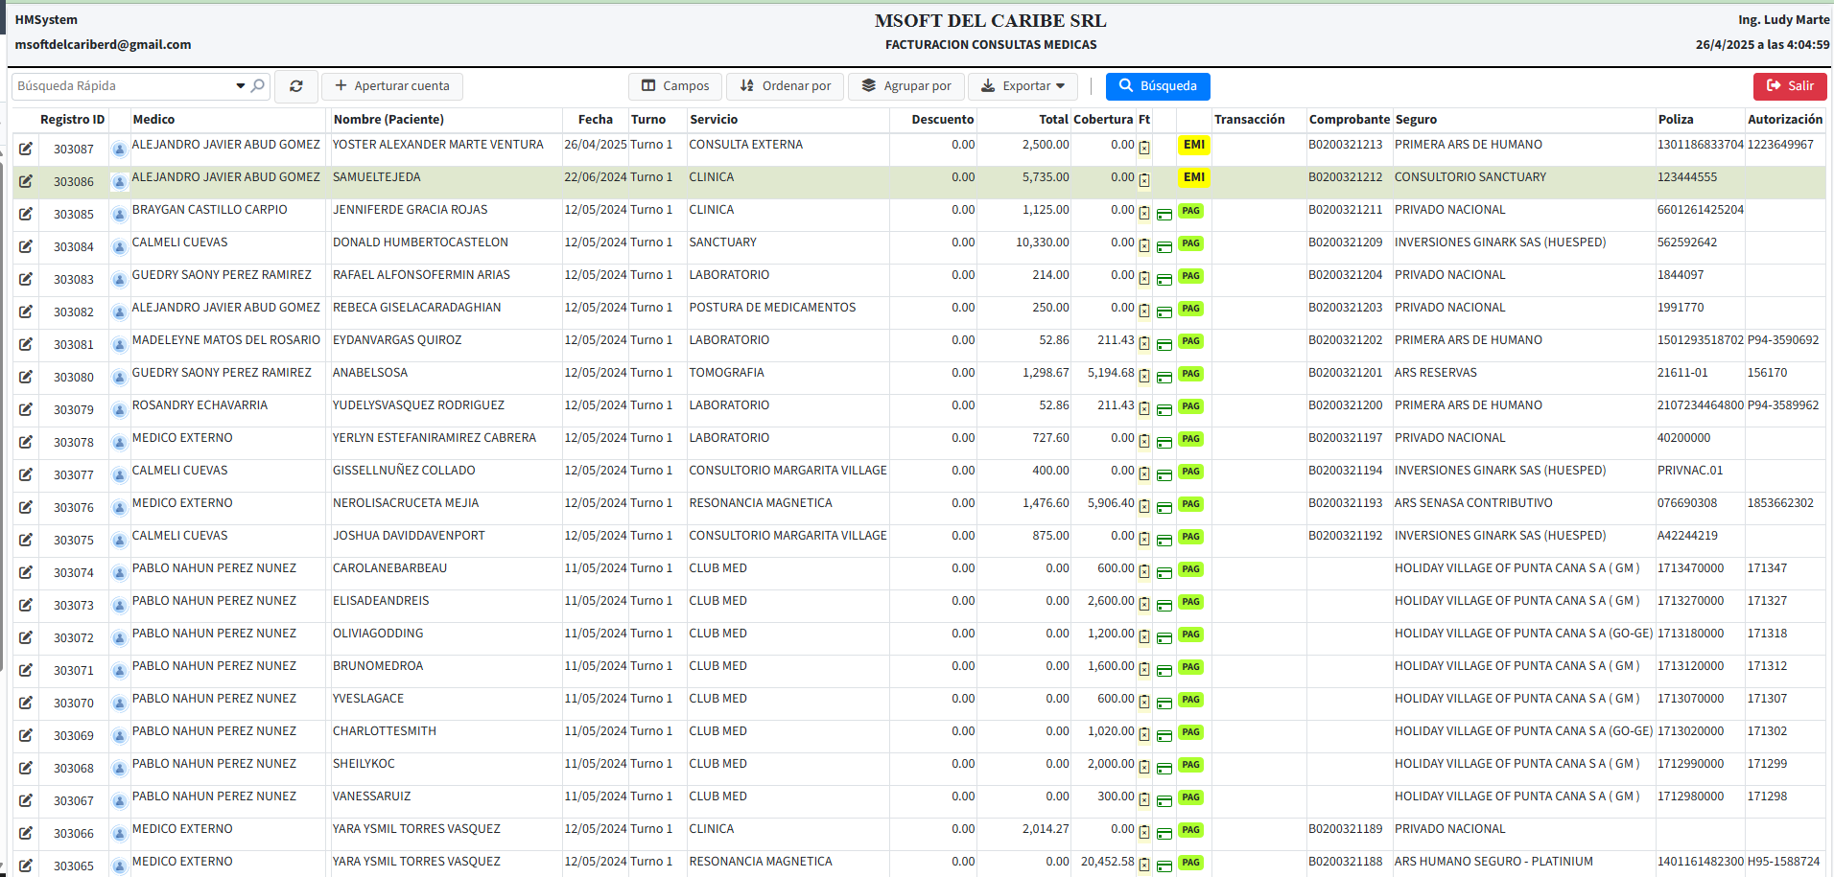The image size is (1834, 877).
Task: Click comprobante B0200321209
Action: (x=1346, y=242)
